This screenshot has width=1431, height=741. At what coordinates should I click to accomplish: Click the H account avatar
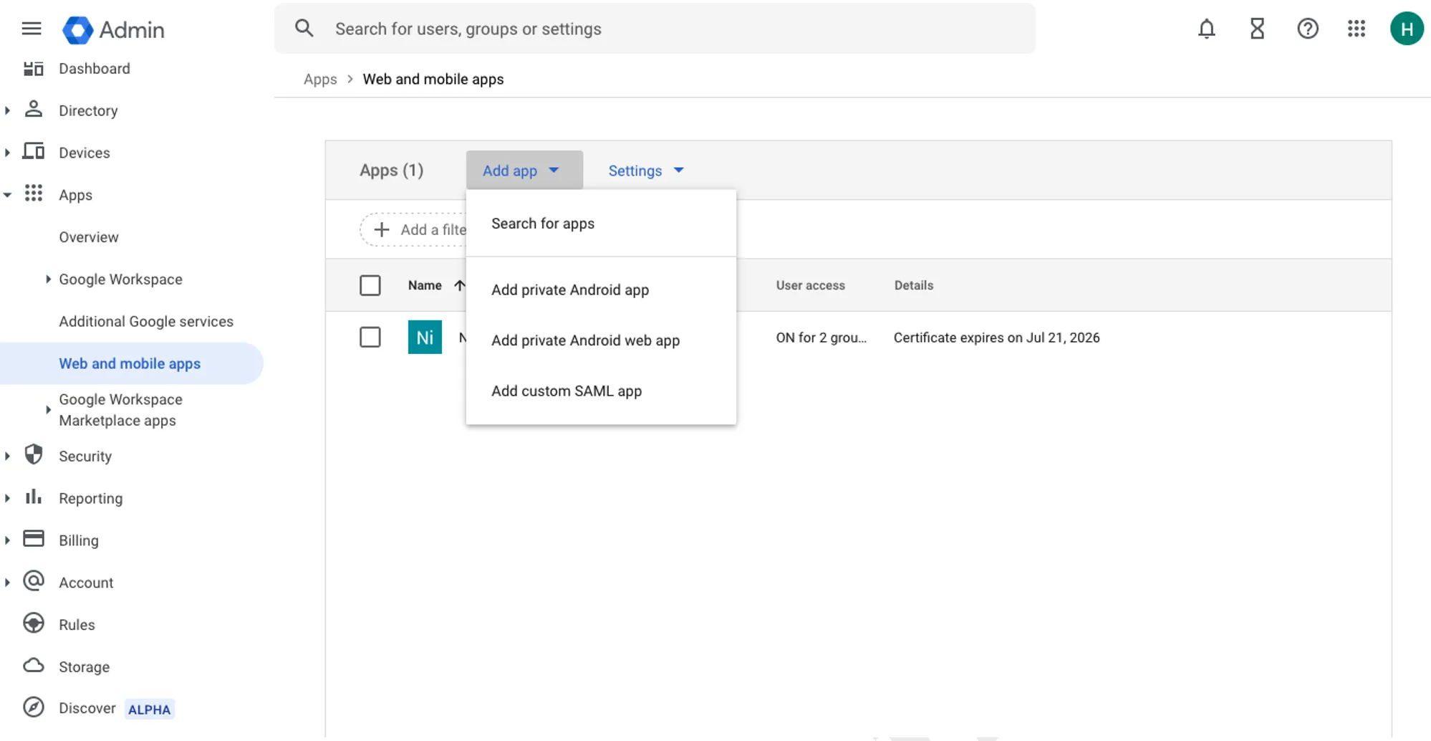click(x=1407, y=29)
